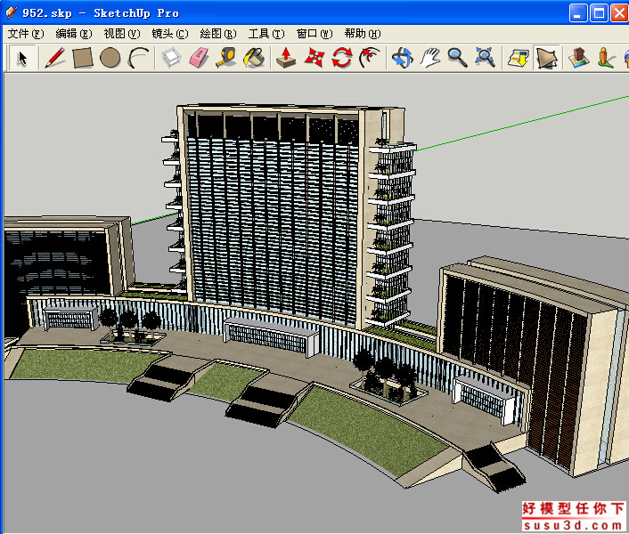Click the tall central tower glass facade

click(x=273, y=229)
